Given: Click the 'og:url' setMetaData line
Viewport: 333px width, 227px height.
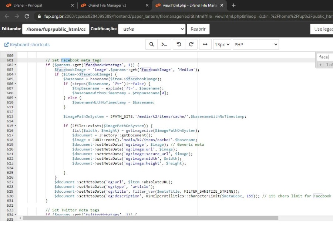Looking at the screenshot, I should pyautogui.click(x=114, y=182).
